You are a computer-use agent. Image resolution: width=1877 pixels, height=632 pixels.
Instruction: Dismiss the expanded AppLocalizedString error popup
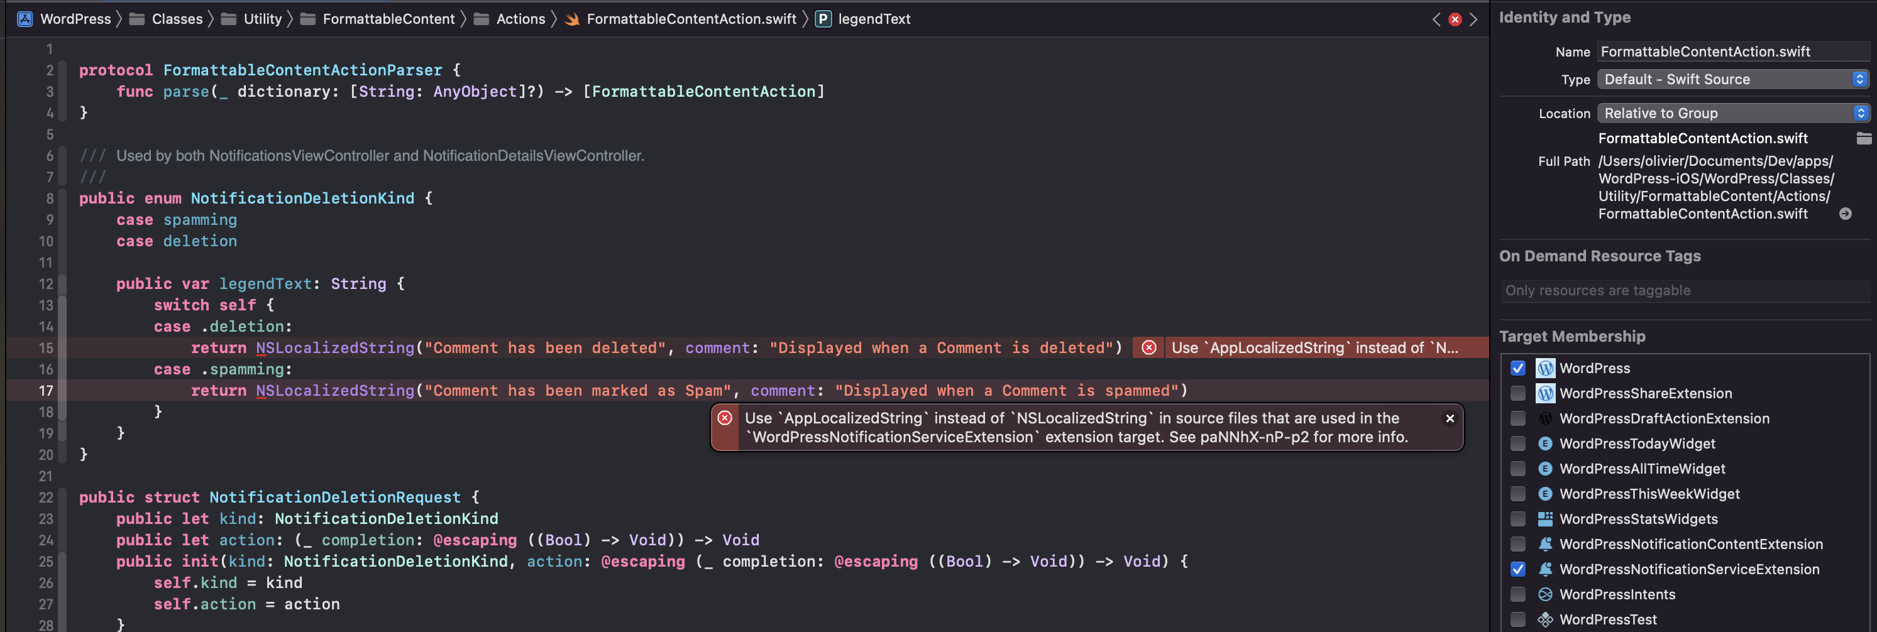pos(1450,418)
